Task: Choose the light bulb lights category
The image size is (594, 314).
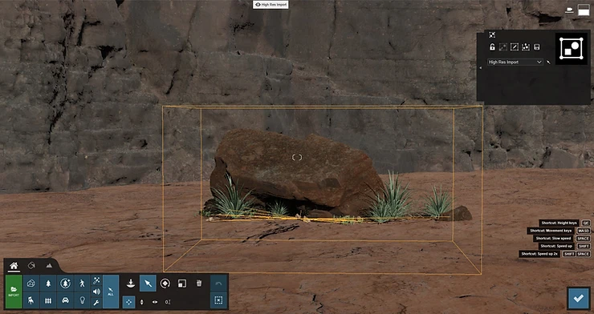Action: tap(82, 300)
